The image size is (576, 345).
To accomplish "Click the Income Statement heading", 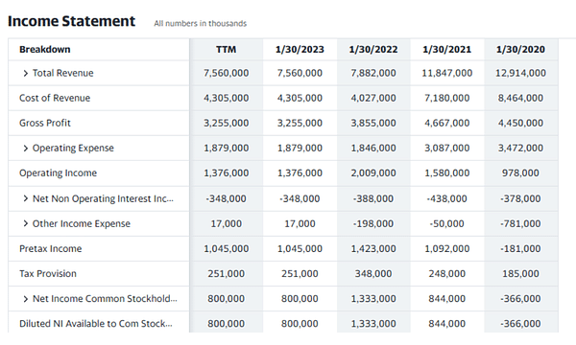I will [x=72, y=21].
